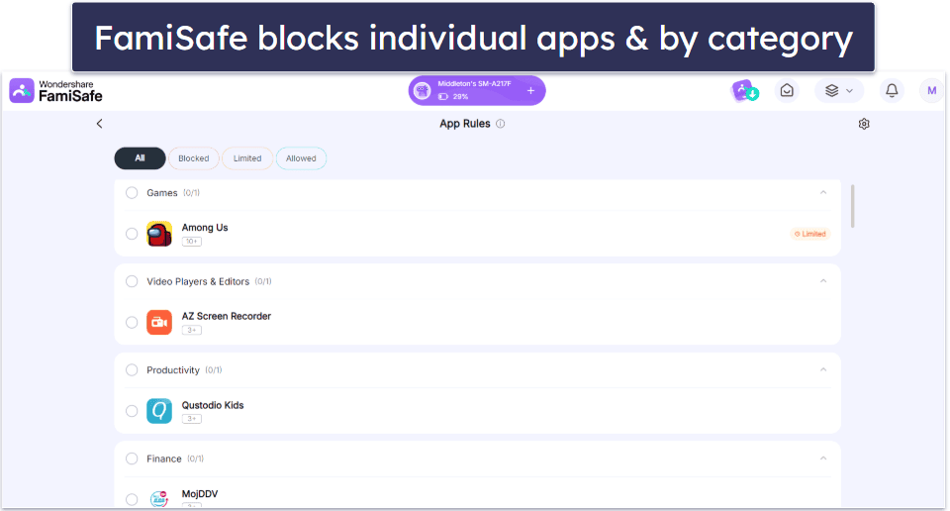Click the device avatar in purple pill
The width and height of the screenshot is (950, 511).
[422, 91]
